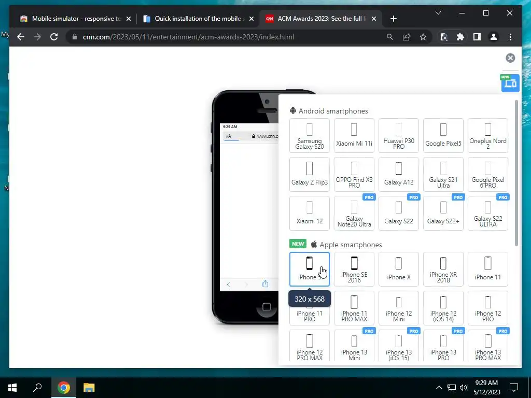Reload the current page
Screen dimensions: 531x398
tap(54, 37)
